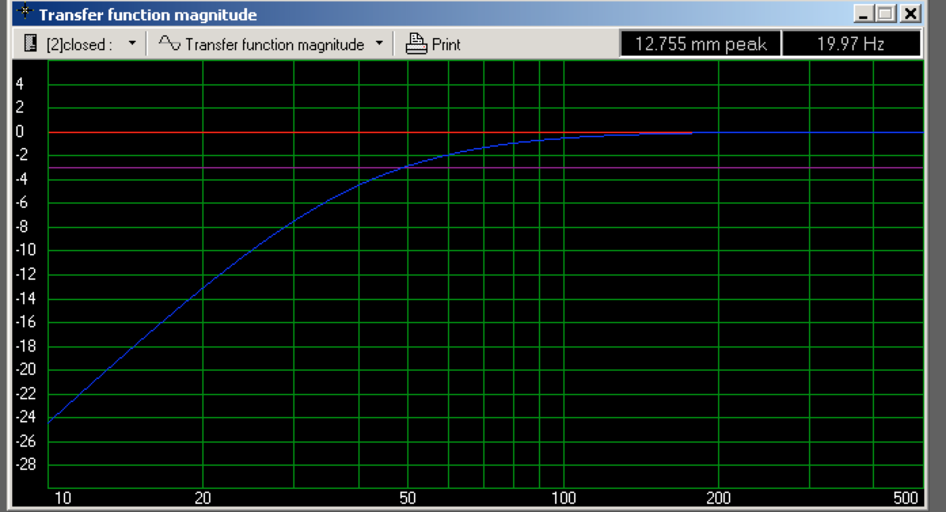Screen dimensions: 946x512
Task: Click the closed box enclosure icon
Action: pyautogui.click(x=29, y=44)
